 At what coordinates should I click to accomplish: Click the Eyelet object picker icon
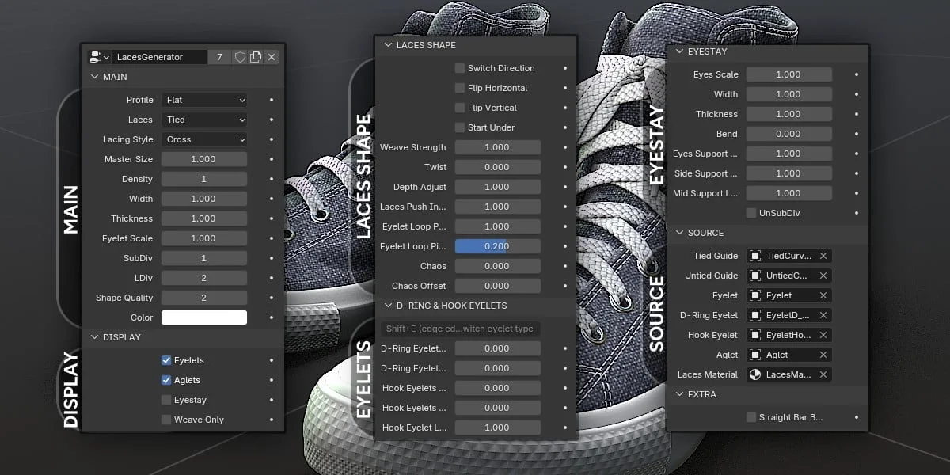[x=755, y=295]
